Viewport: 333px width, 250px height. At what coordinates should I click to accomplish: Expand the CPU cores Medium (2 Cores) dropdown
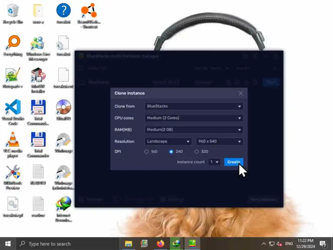coord(194,118)
